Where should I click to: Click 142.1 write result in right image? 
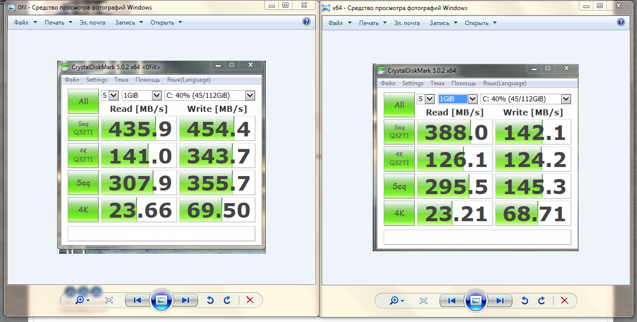(x=533, y=132)
